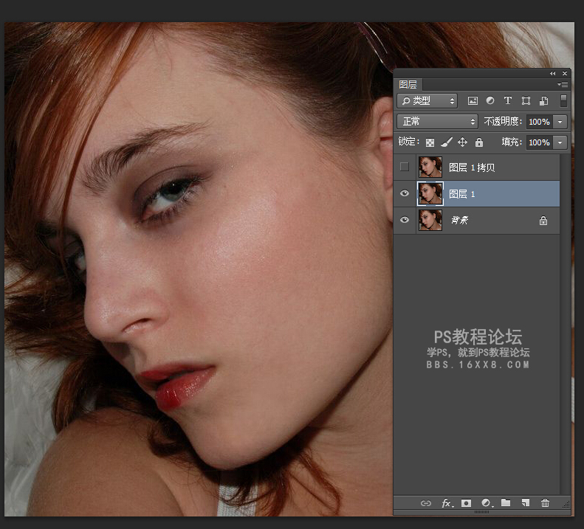Add a layer style with fx icon
This screenshot has height=529, width=584.
click(x=446, y=503)
